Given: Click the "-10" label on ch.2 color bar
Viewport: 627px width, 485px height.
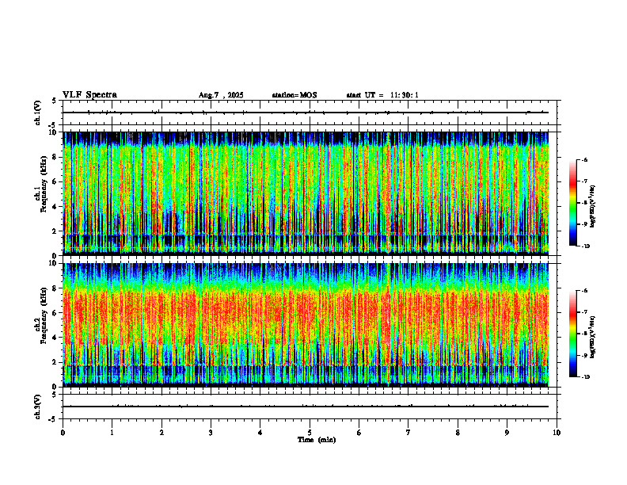Looking at the screenshot, I should 586,377.
